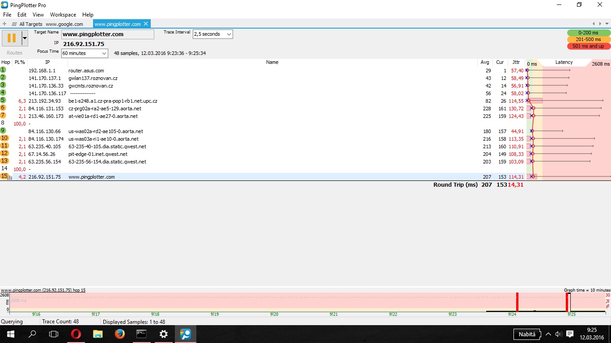Open the Workspace menu
The width and height of the screenshot is (611, 343).
[63, 15]
